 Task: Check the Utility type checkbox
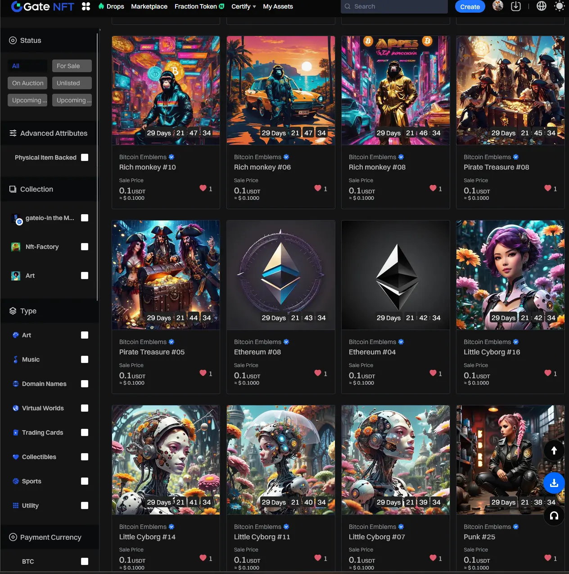[x=85, y=505]
